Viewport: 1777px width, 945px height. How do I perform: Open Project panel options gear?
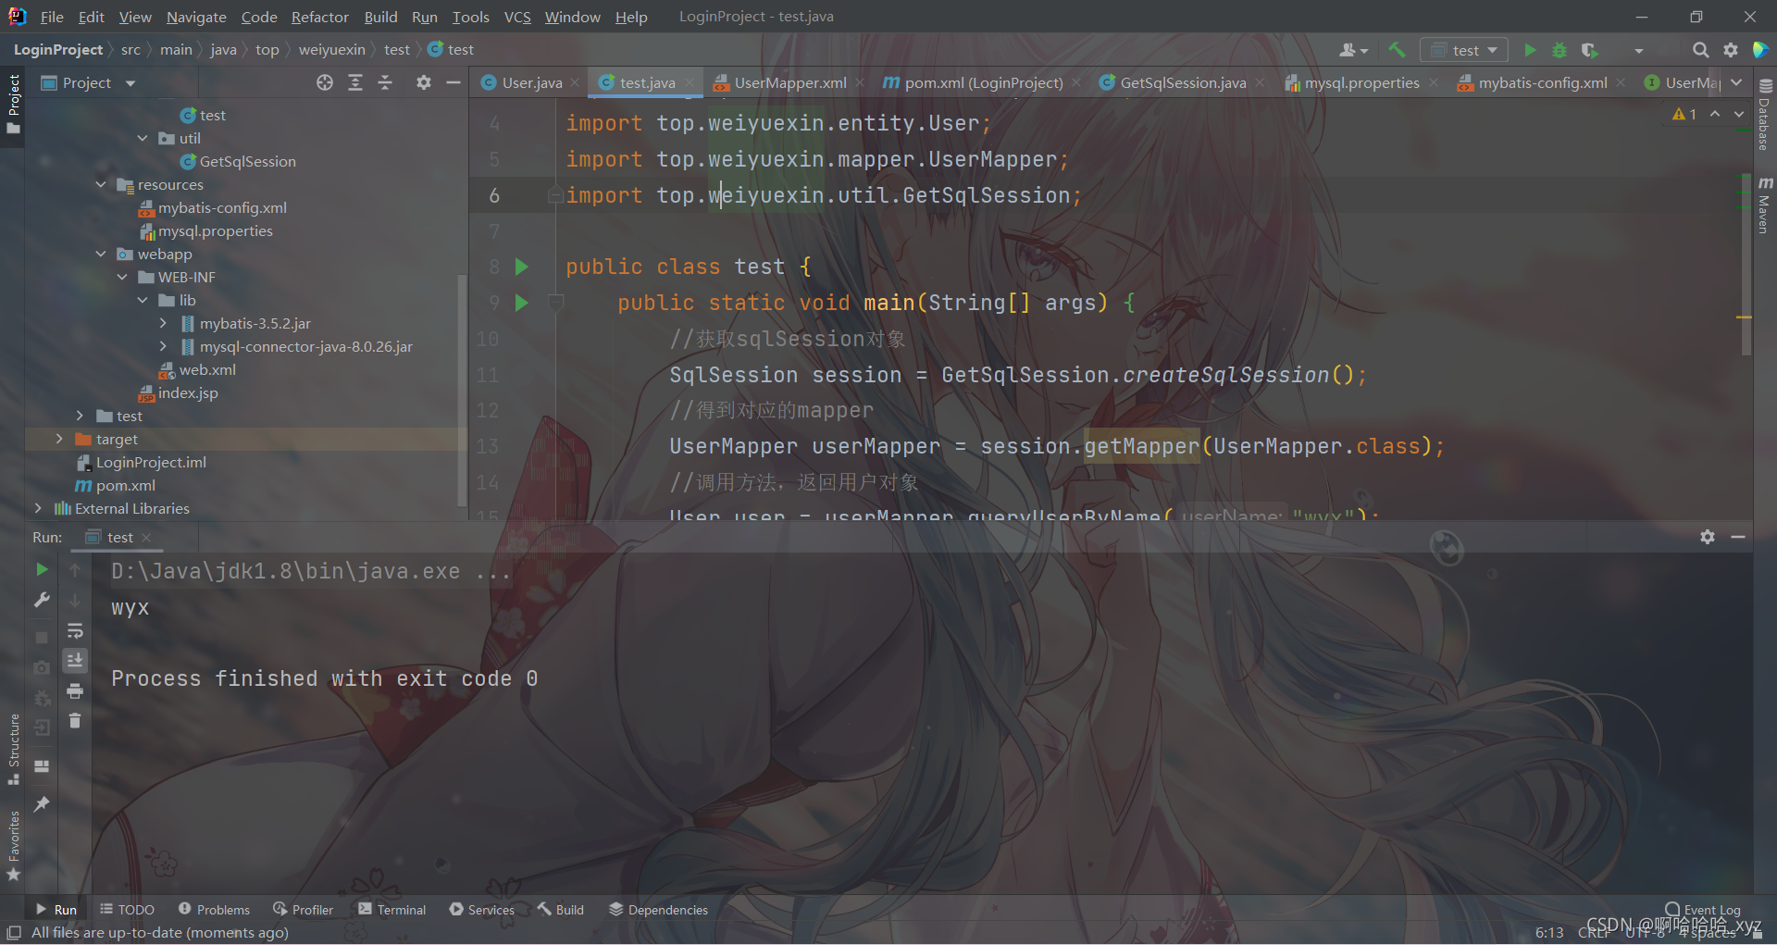click(x=423, y=82)
